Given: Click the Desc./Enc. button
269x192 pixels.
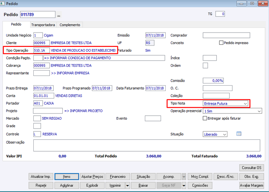Looking at the screenshot, I should coord(226,177).
